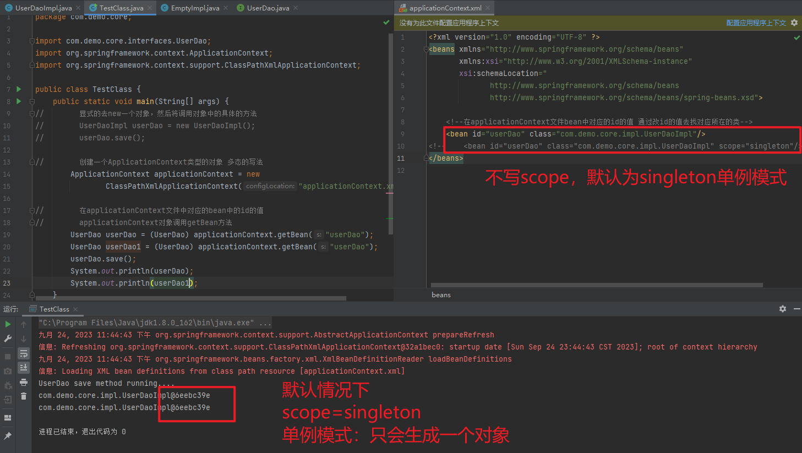Image resolution: width=802 pixels, height=453 pixels.
Task: Select the applicationContext.xml tab
Action: pos(445,8)
